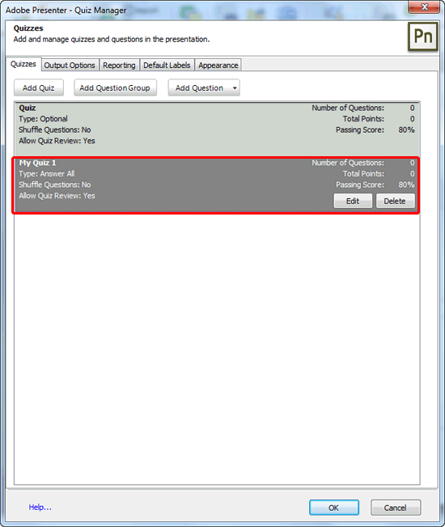Delete the My Quiz 1 entry
The height and width of the screenshot is (527, 445).
pos(395,201)
